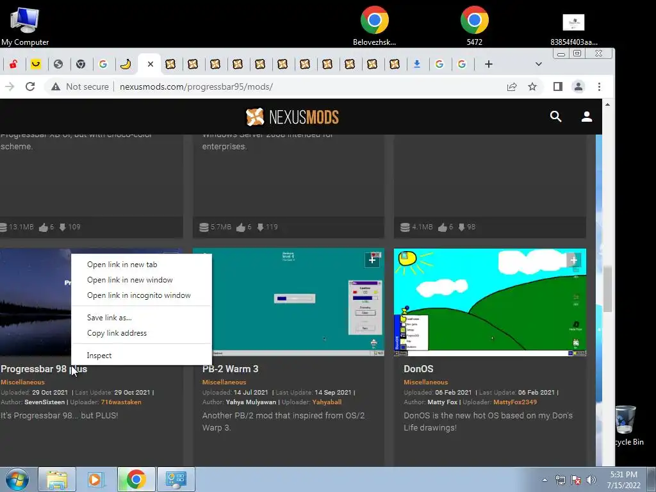Open a new tab with the plus button
Image resolution: width=656 pixels, height=492 pixels.
coord(489,64)
